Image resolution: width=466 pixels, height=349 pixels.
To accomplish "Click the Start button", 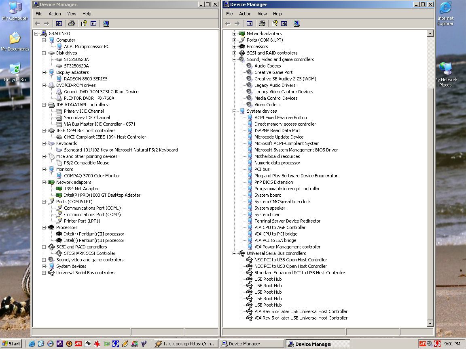I will [x=11, y=344].
